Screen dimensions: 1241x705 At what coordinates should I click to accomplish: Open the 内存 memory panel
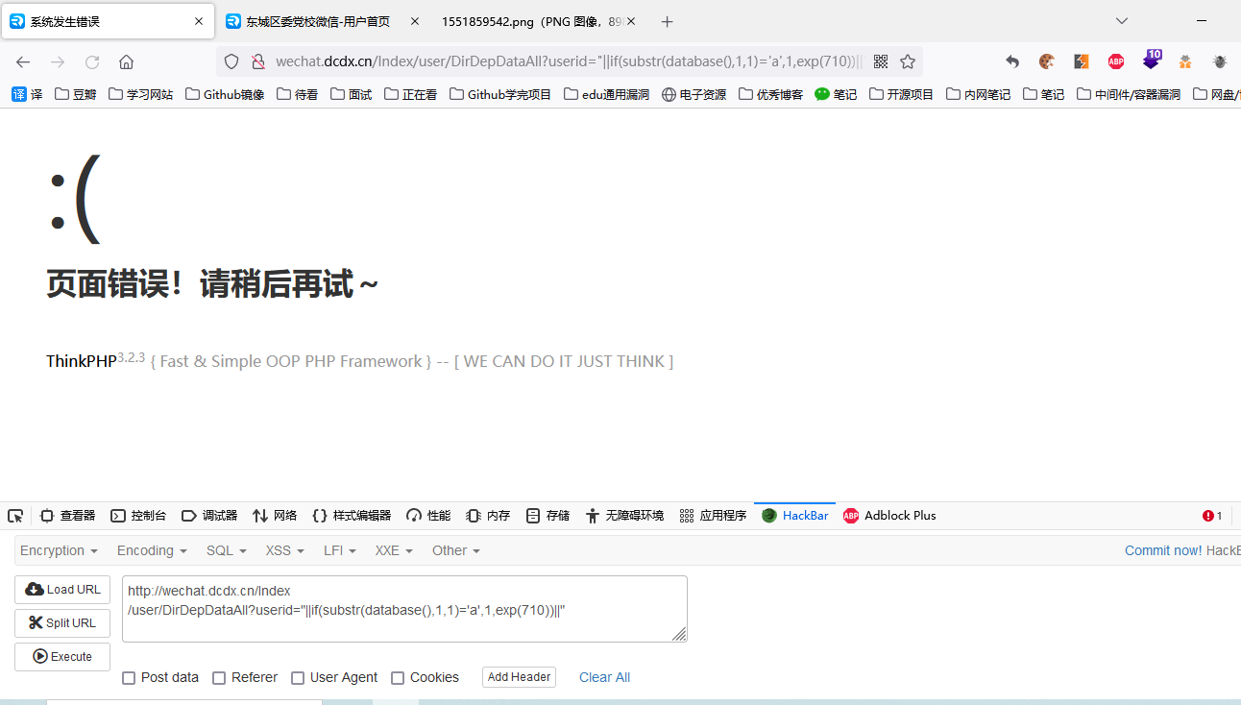[488, 516]
